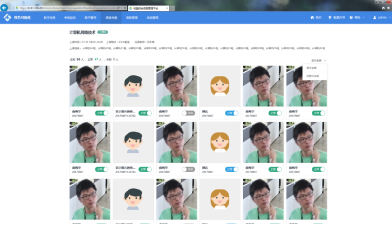Open first row's fifth student photo

click(263, 86)
